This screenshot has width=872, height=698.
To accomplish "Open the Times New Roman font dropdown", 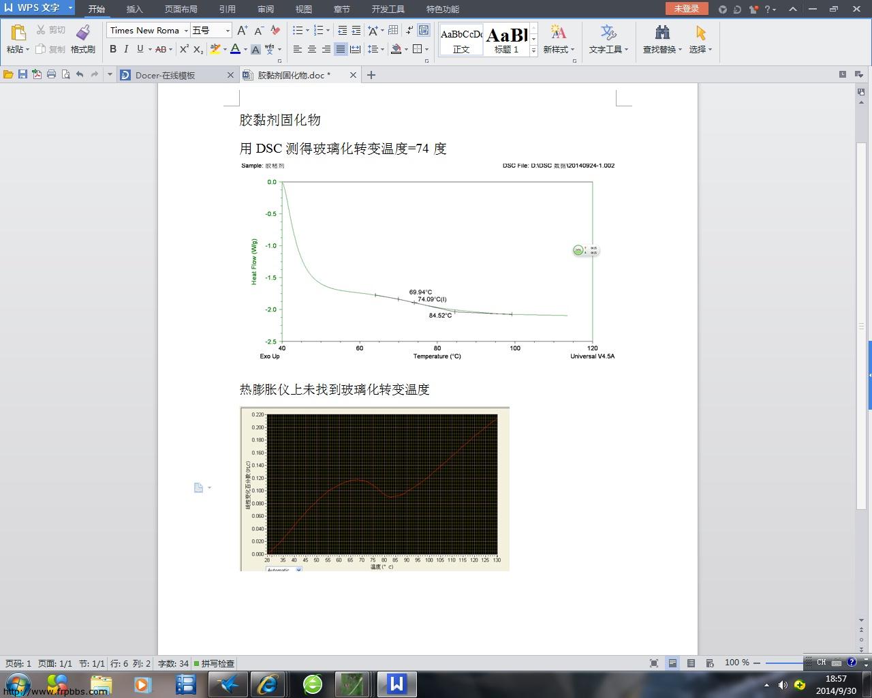I will point(185,31).
